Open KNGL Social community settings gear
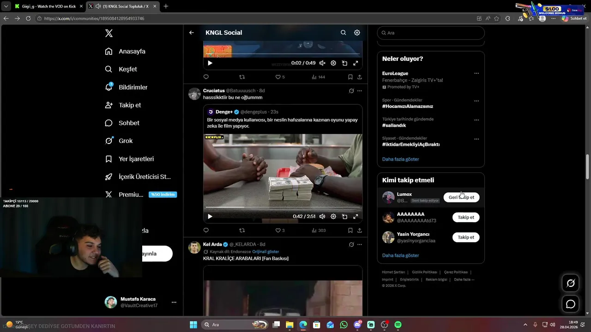 tap(357, 33)
